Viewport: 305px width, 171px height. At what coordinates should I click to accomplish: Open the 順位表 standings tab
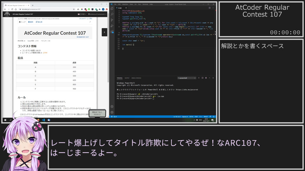39,22
